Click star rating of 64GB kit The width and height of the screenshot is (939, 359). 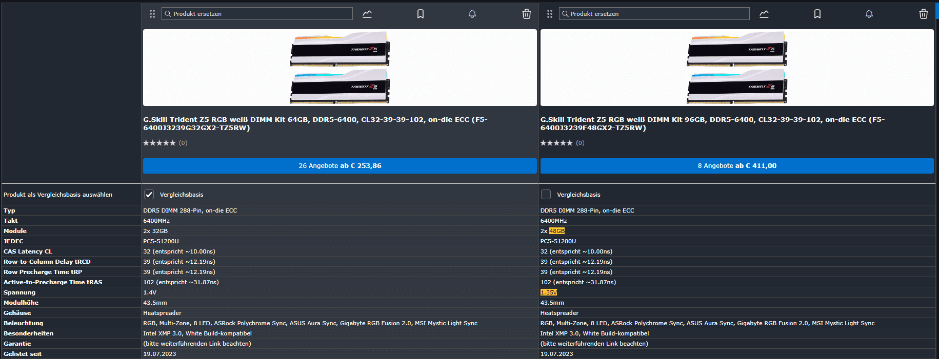159,143
